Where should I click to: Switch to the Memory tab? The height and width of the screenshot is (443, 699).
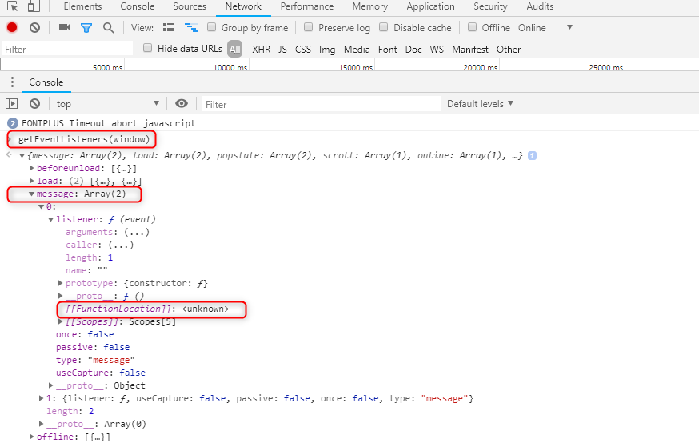pyautogui.click(x=370, y=6)
